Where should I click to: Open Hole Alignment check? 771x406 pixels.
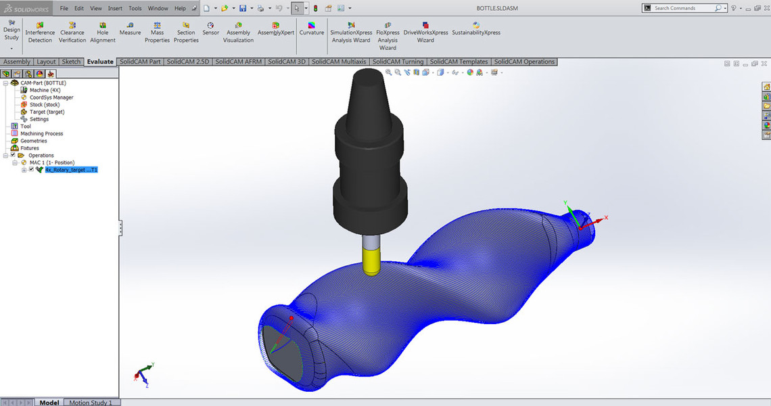pyautogui.click(x=102, y=32)
